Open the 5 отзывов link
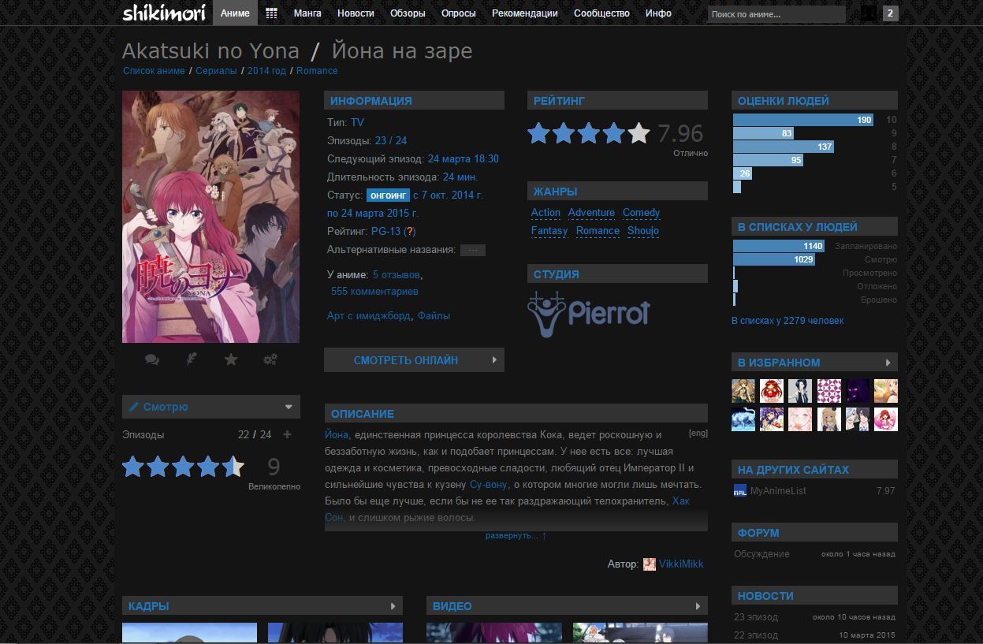Image resolution: width=983 pixels, height=644 pixels. (397, 275)
